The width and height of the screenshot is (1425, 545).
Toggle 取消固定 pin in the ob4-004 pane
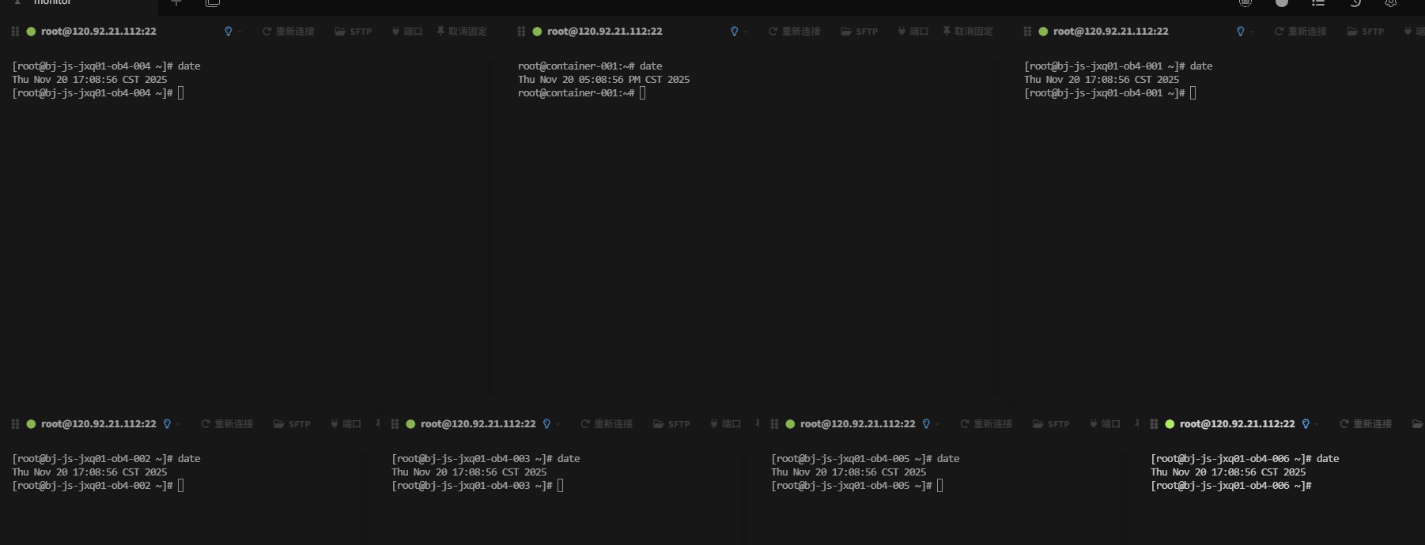462,32
